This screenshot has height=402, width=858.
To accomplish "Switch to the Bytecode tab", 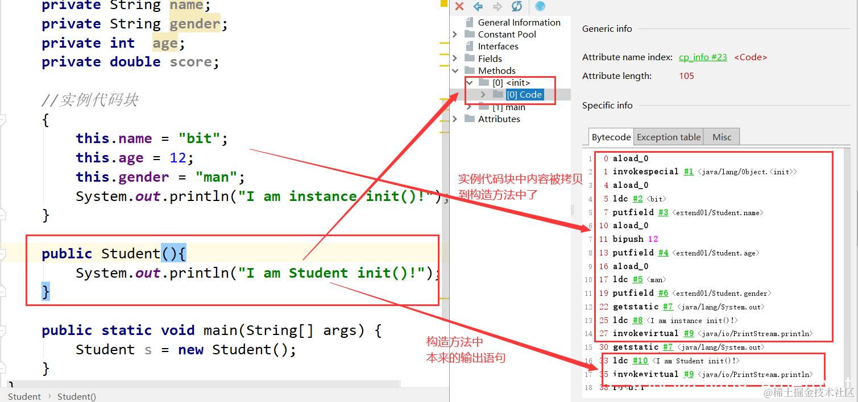I will point(611,137).
